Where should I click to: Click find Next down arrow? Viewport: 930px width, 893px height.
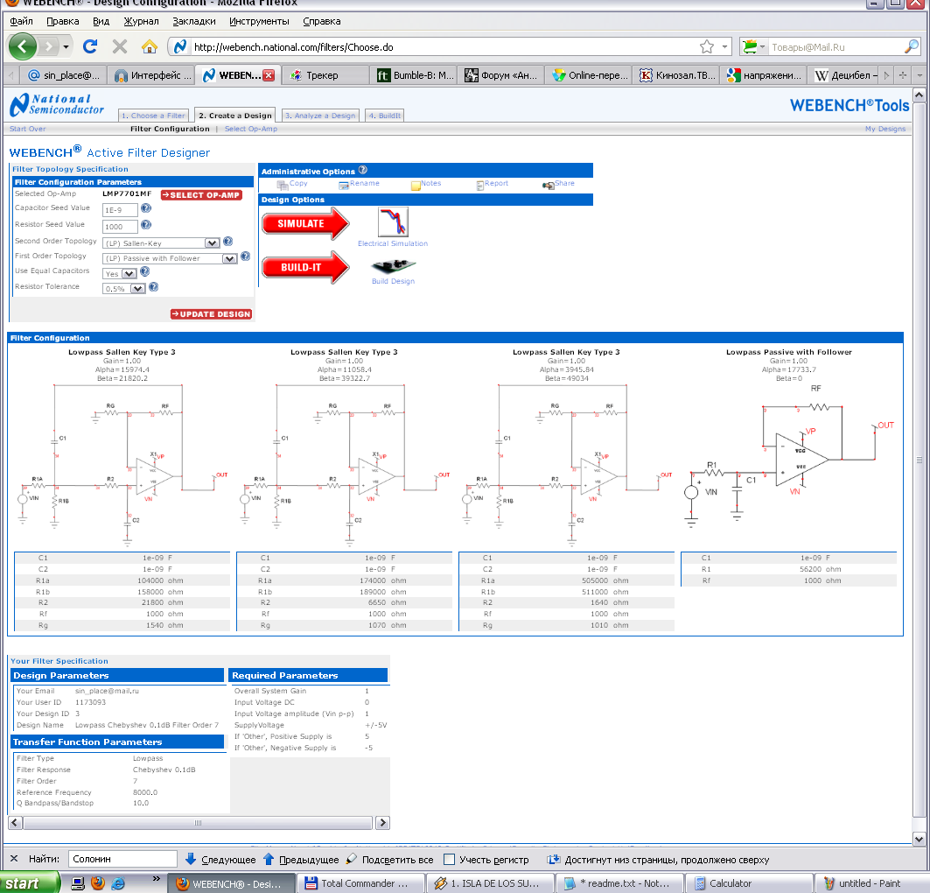[191, 859]
